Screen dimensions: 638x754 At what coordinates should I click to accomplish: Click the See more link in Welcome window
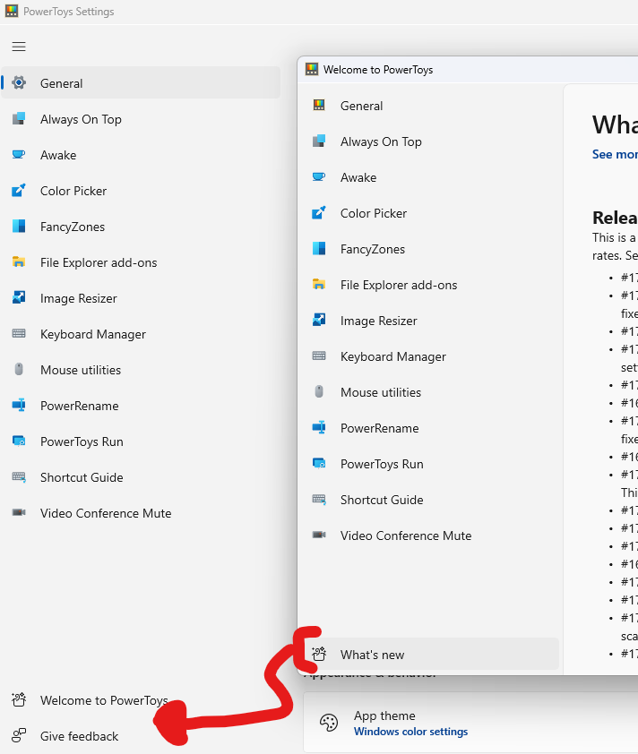pos(615,154)
